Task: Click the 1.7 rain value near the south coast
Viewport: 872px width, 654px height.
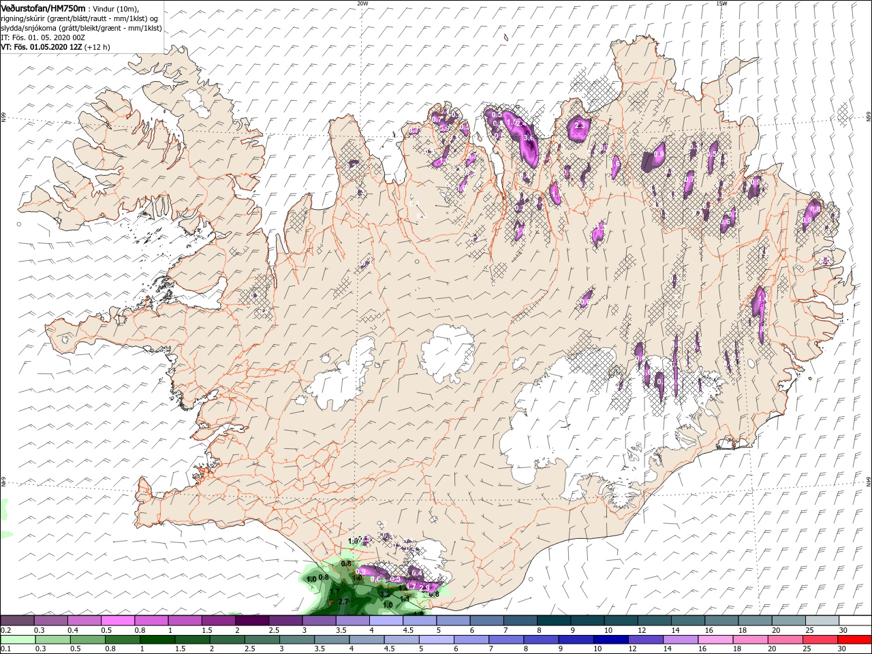Action: pos(334,591)
